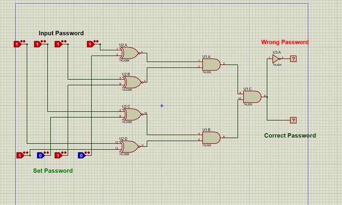342x205 pixels.
Task: Select the U1:A AND gate symbol
Action: [x=211, y=65]
